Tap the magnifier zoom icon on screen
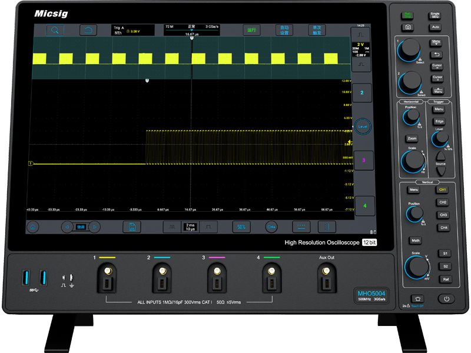This screenshot has width=471, height=353. [x=54, y=30]
